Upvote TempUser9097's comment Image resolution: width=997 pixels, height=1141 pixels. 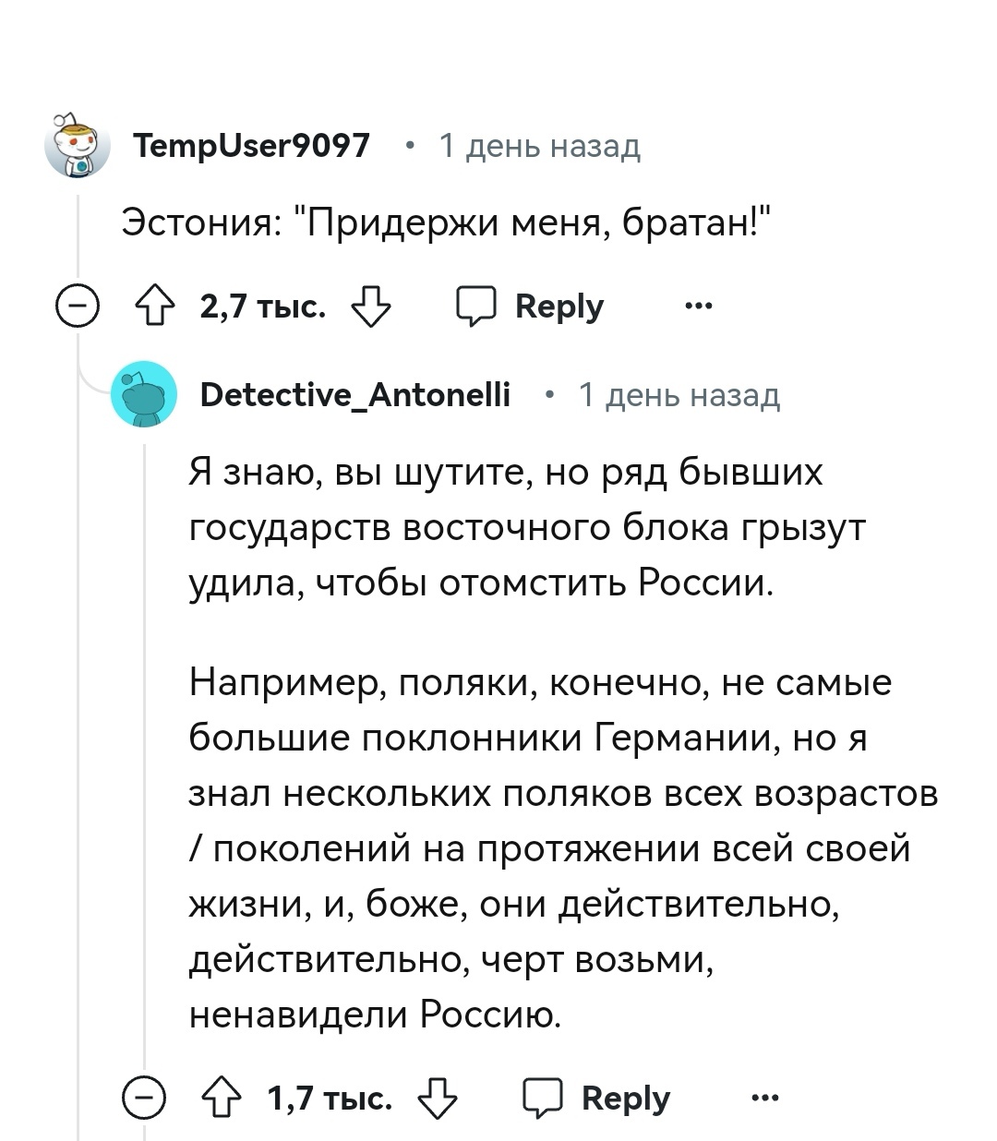(x=156, y=306)
